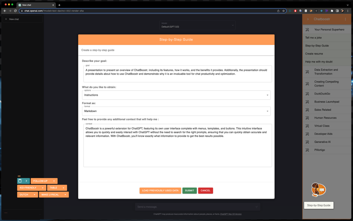This screenshot has height=221, width=353.
Task: Open the Chrome three-dot menu
Action: point(348,11)
